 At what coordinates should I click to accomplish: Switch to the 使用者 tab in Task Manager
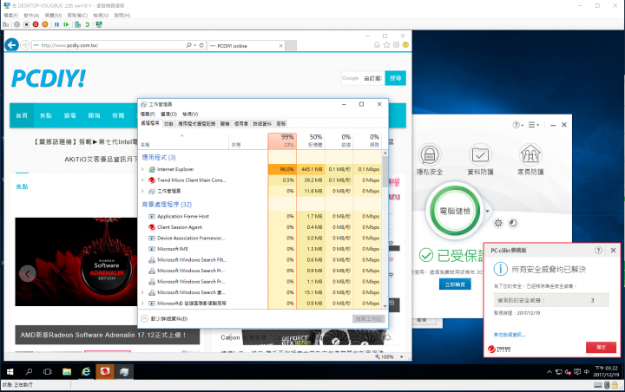coord(240,123)
